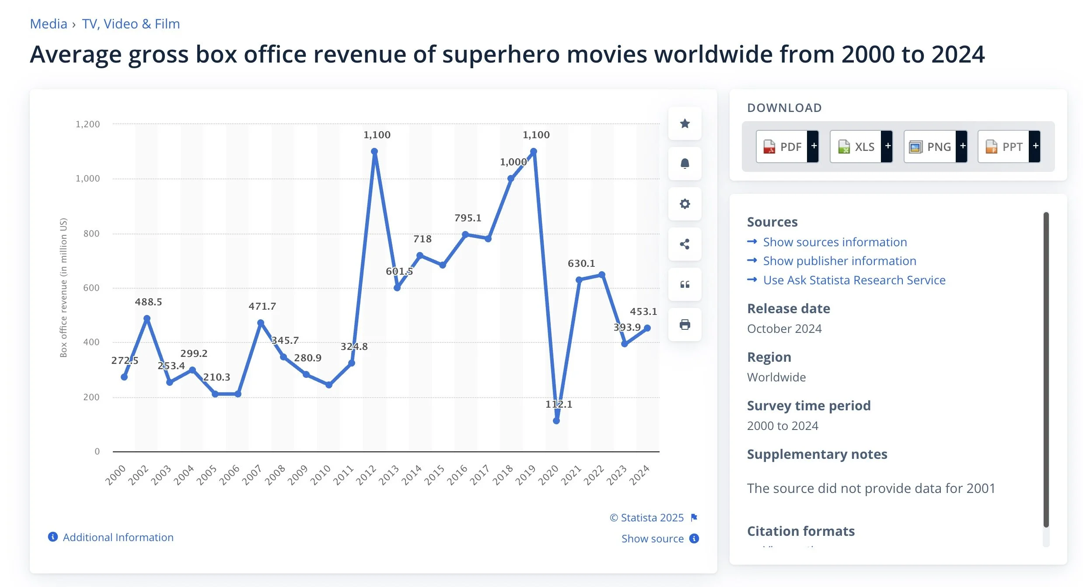This screenshot has height=587, width=1083.
Task: Click the star favorite icon
Action: coord(685,124)
